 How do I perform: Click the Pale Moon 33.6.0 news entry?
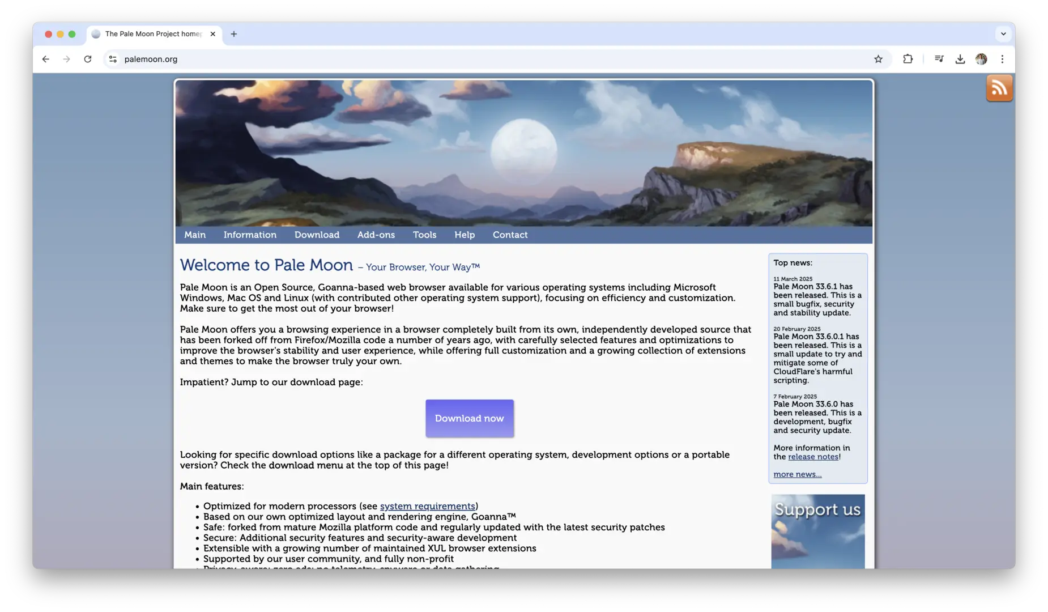coord(817,417)
